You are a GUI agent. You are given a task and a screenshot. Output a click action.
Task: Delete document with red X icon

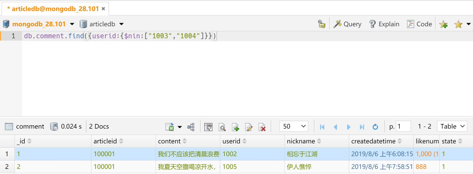(x=262, y=127)
